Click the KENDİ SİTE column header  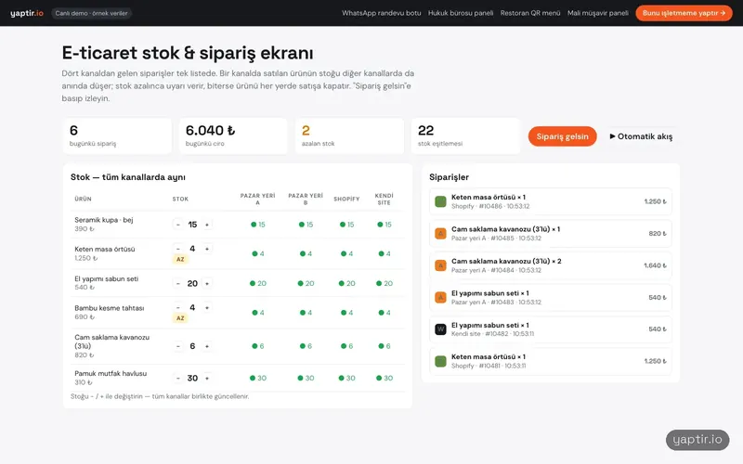(x=384, y=199)
